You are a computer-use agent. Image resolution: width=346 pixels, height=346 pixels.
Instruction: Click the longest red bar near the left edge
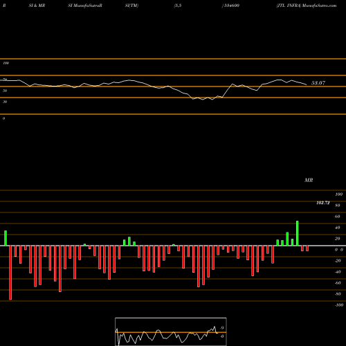(10, 273)
